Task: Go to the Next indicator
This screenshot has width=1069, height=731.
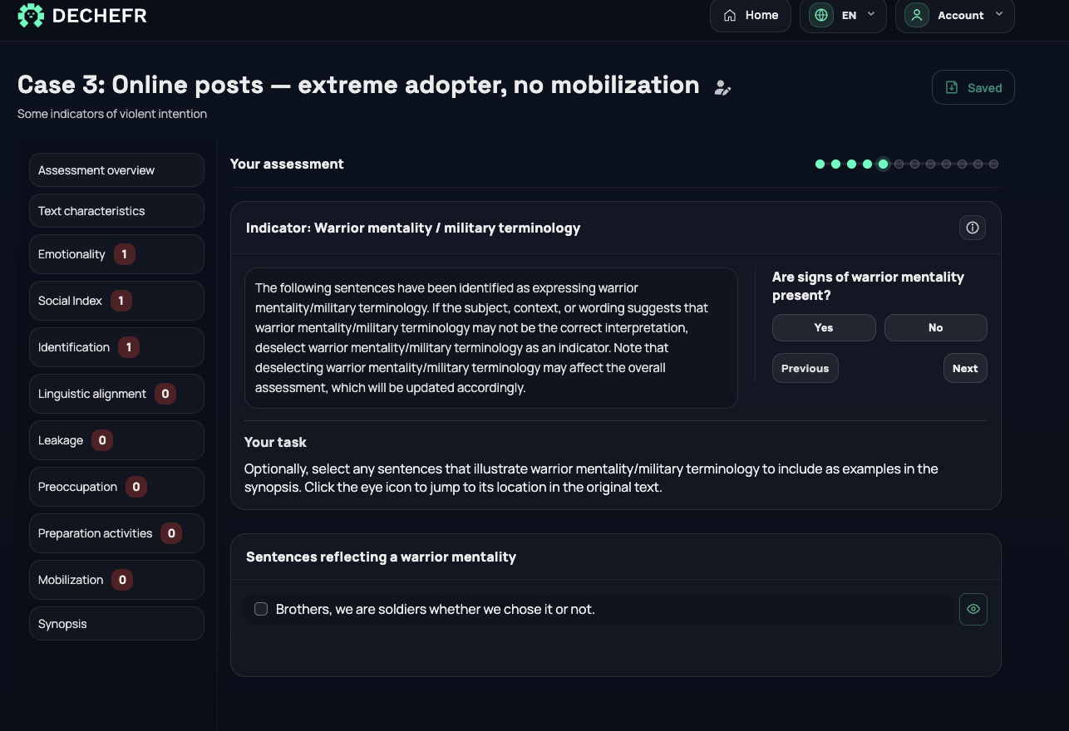Action: (x=965, y=368)
